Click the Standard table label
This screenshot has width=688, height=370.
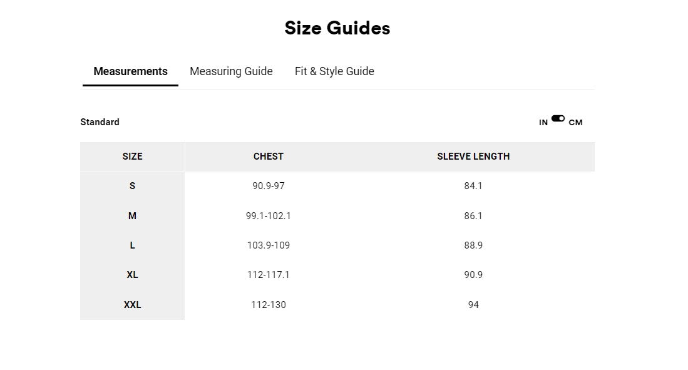[100, 122]
